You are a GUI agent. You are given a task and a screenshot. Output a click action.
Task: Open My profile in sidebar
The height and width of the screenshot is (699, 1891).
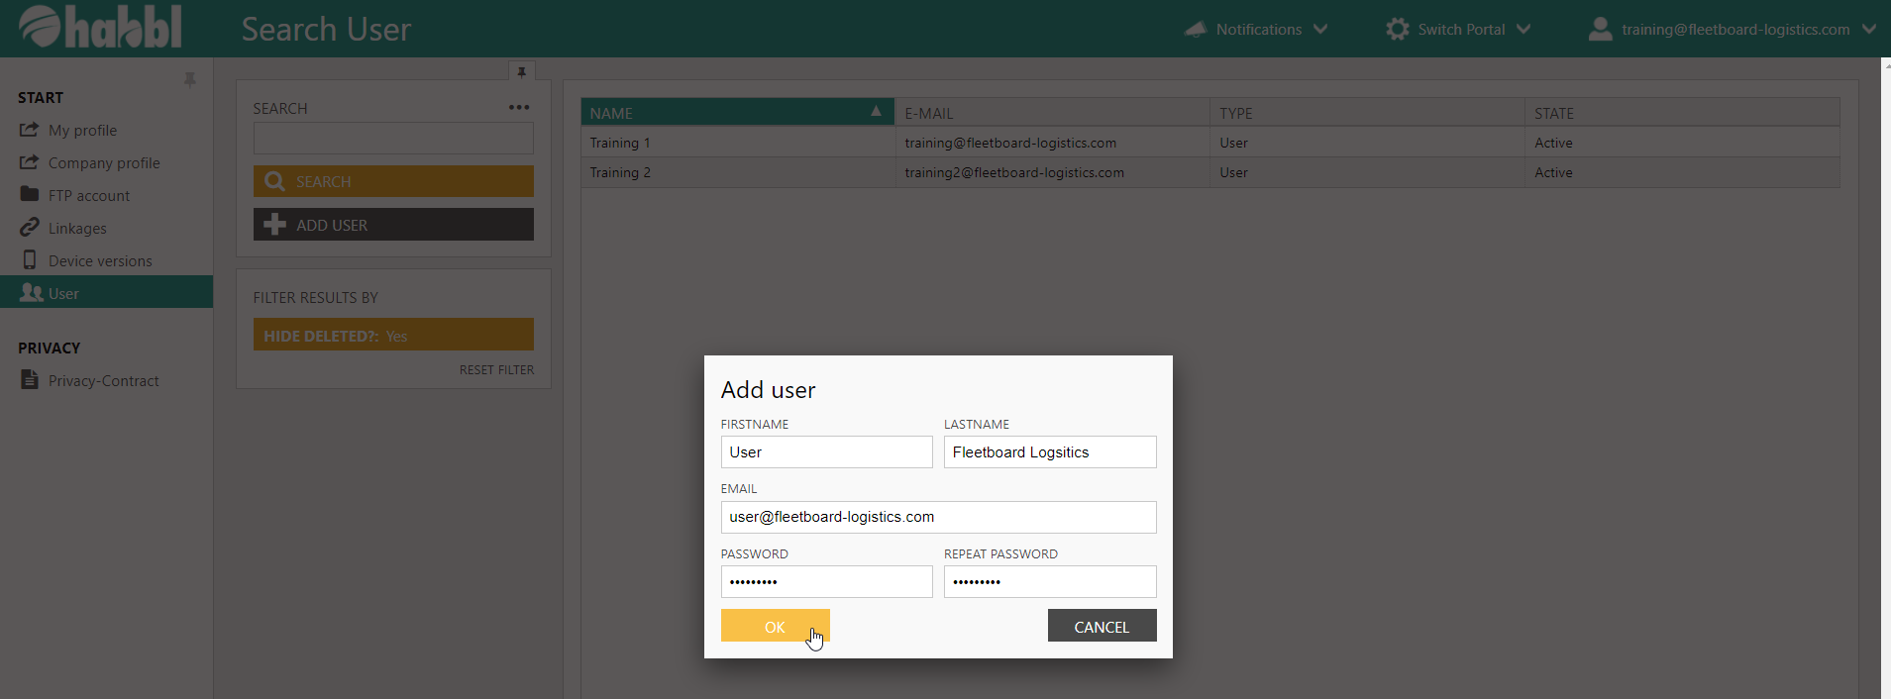pyautogui.click(x=82, y=130)
